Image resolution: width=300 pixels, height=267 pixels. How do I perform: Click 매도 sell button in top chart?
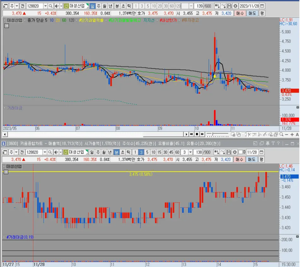click(x=252, y=13)
